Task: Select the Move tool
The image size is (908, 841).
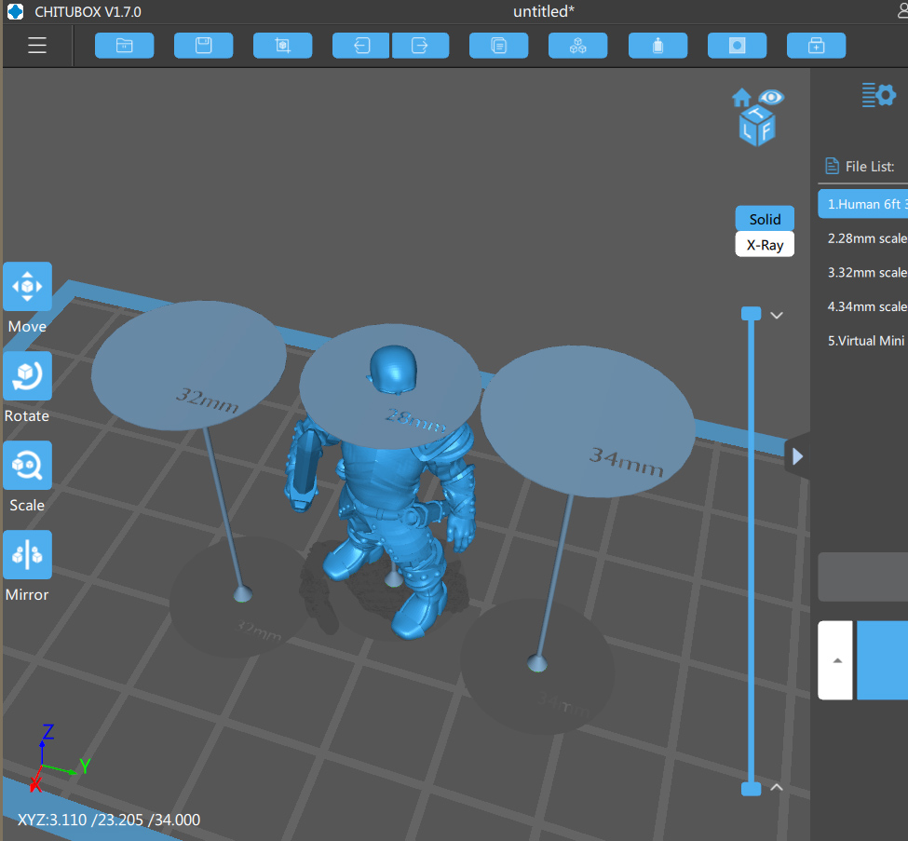Action: [27, 286]
